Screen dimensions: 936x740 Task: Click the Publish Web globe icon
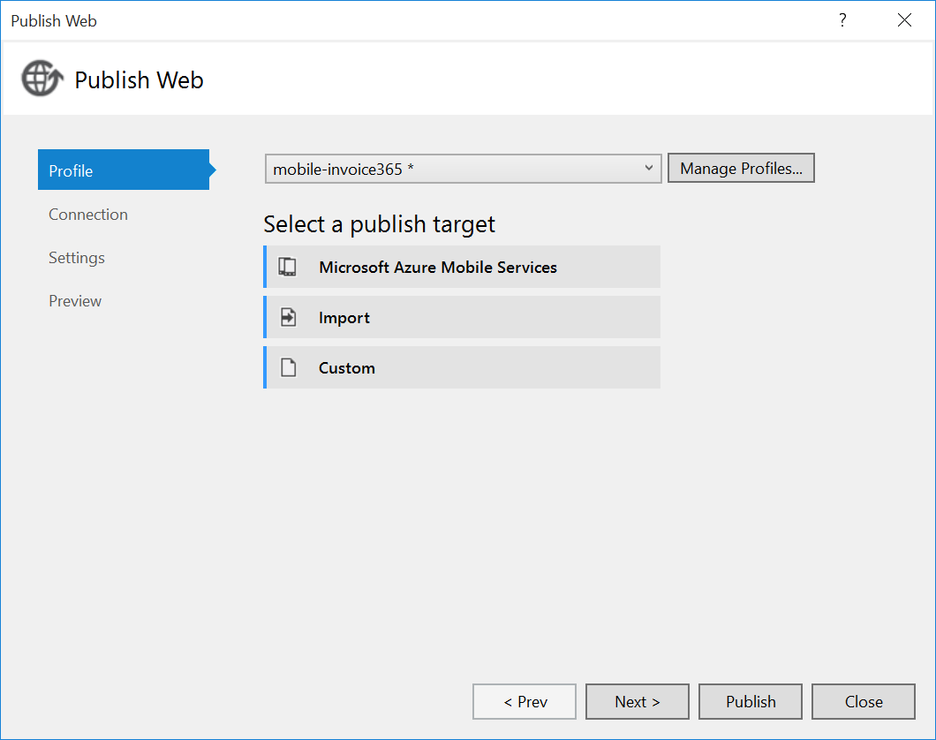click(42, 79)
